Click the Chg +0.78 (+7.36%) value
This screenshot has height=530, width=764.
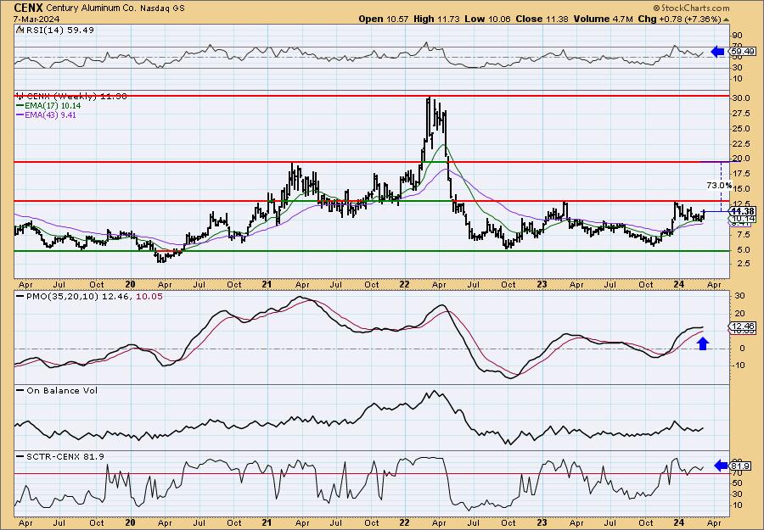point(679,19)
